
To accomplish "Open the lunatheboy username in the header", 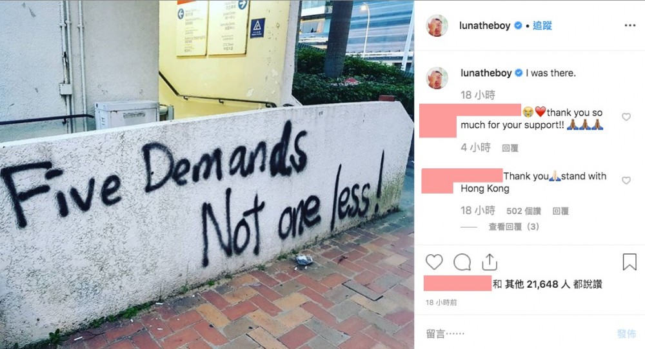I will pos(484,26).
